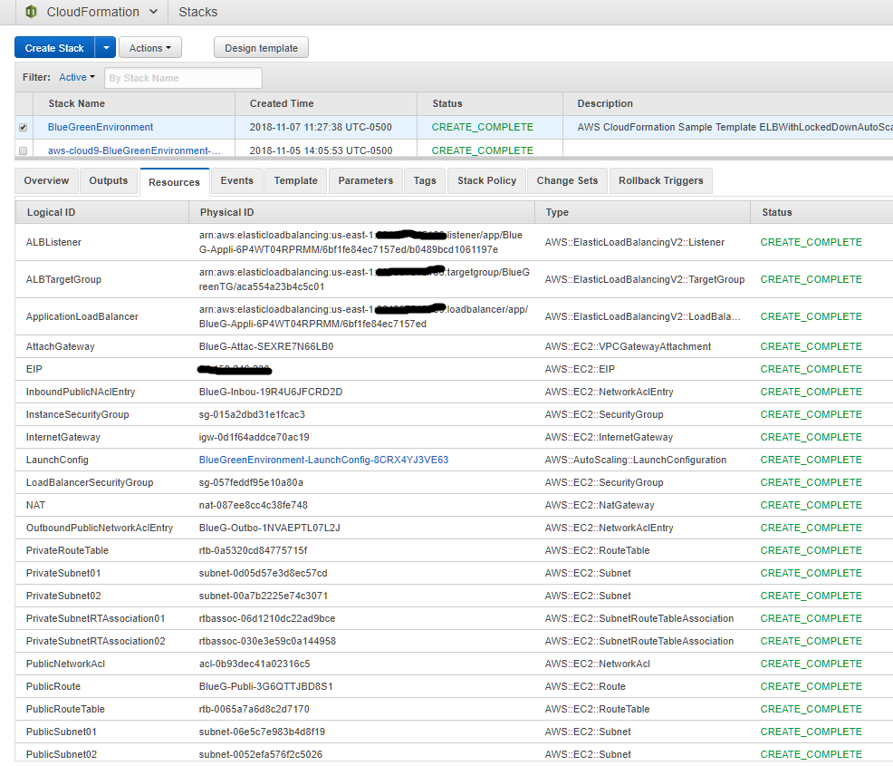Select the ApplicationLoadBalancer logical ID cell
This screenshot has height=766, width=893.
(82, 316)
